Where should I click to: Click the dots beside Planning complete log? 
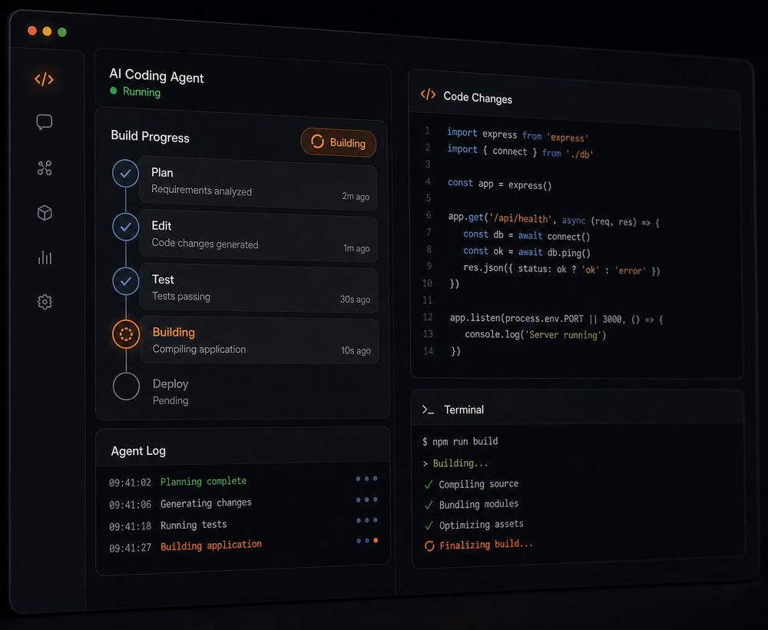[367, 479]
